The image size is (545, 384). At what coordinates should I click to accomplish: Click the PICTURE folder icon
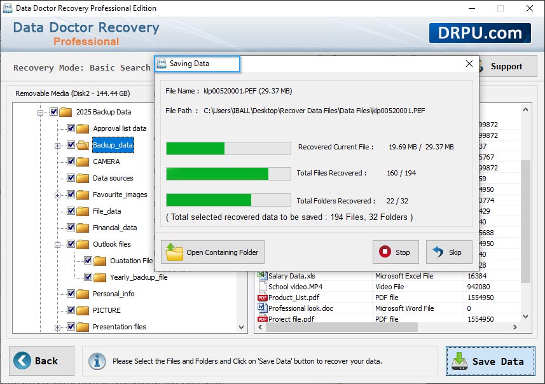pos(83,310)
